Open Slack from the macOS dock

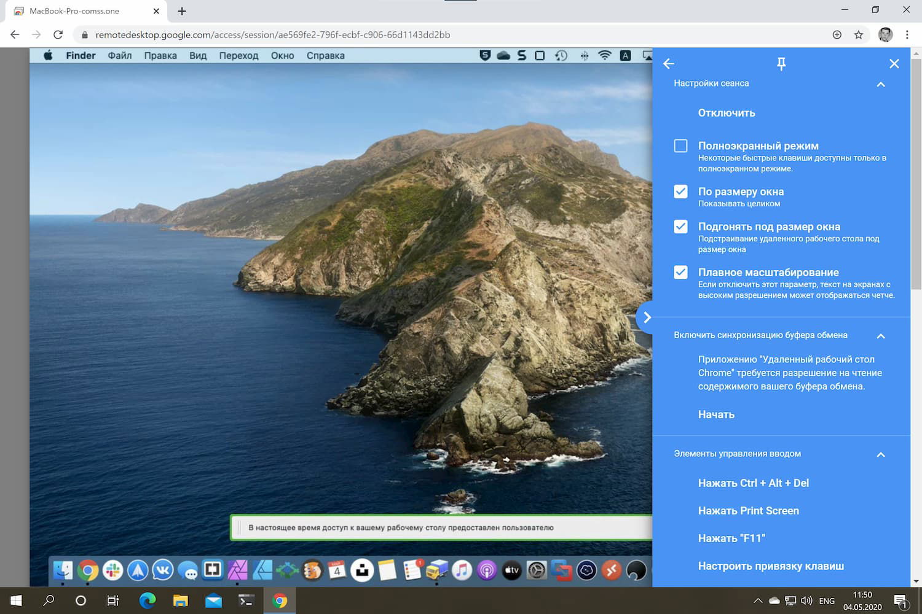click(112, 570)
